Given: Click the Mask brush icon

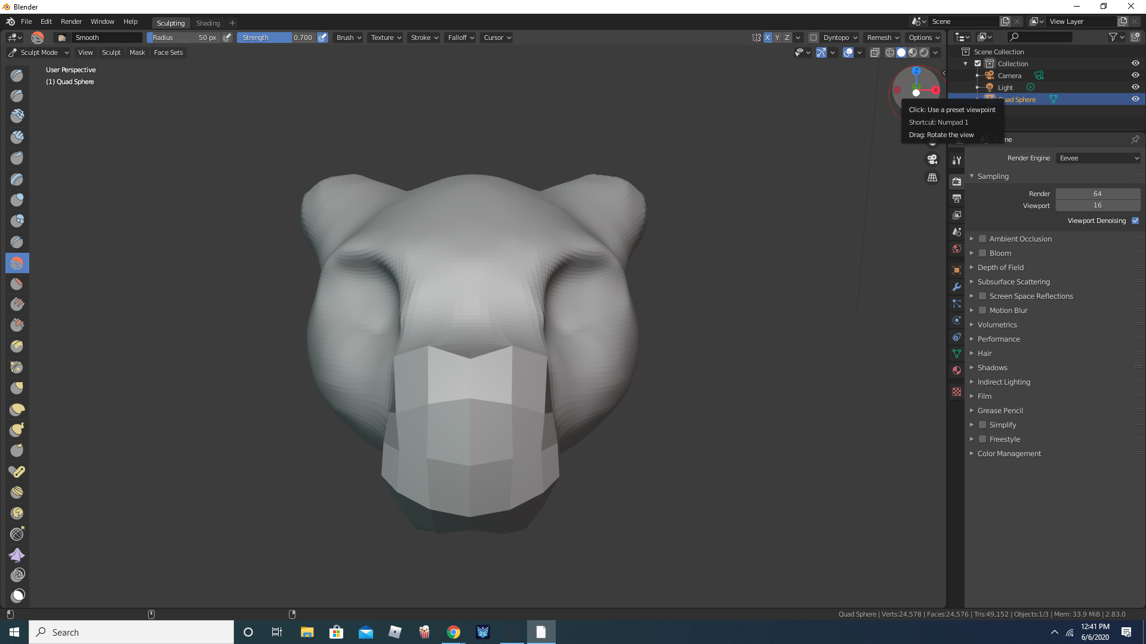Looking at the screenshot, I should (x=17, y=595).
